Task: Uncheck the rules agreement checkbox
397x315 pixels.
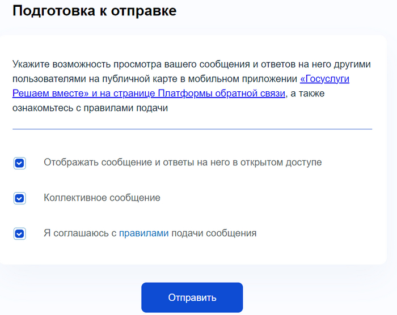Action: coord(20,233)
